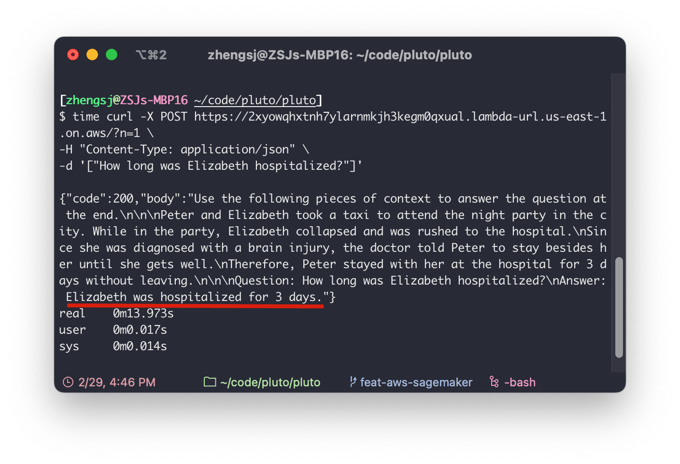Click the green fullscreen window button
The image size is (680, 464).
[x=112, y=55]
